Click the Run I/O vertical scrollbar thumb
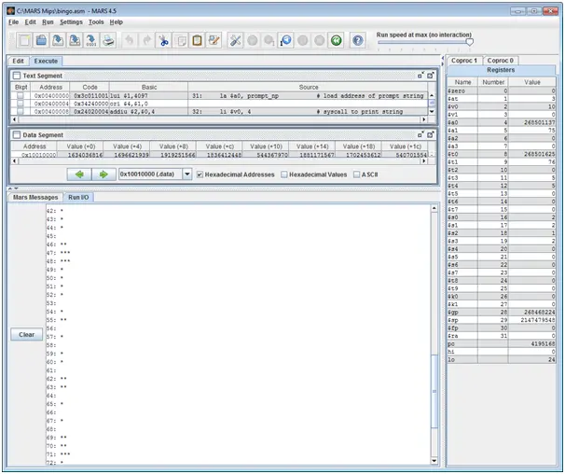The height and width of the screenshot is (474, 565). (434, 391)
